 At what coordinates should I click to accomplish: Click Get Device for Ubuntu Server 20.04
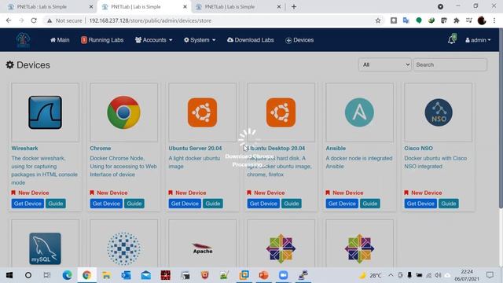click(x=185, y=204)
